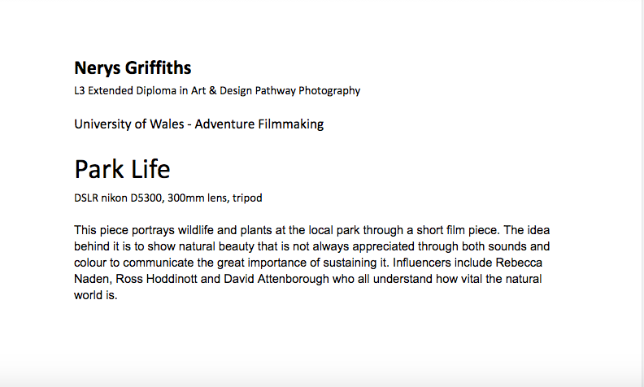This screenshot has width=644, height=387.
Task: Click the L3 Extended Diploma subtitle line
Action: tap(217, 91)
